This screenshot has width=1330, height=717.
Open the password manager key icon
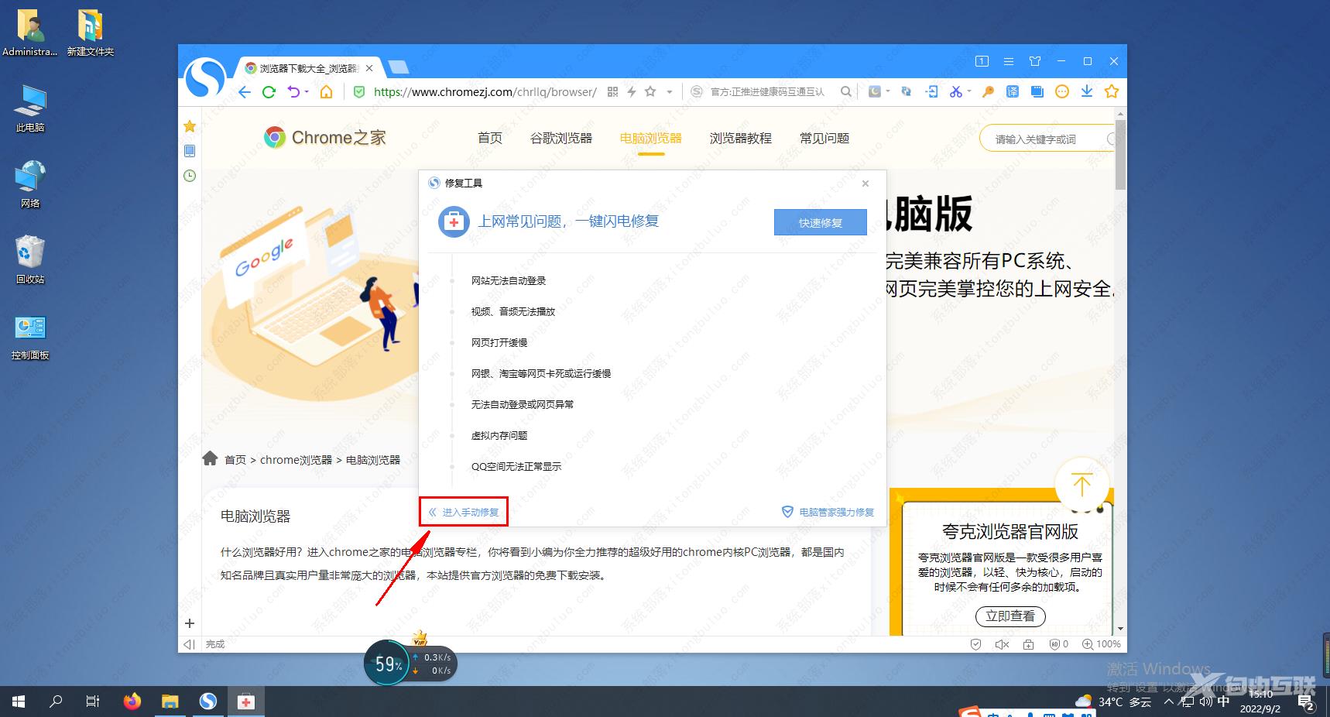[989, 91]
